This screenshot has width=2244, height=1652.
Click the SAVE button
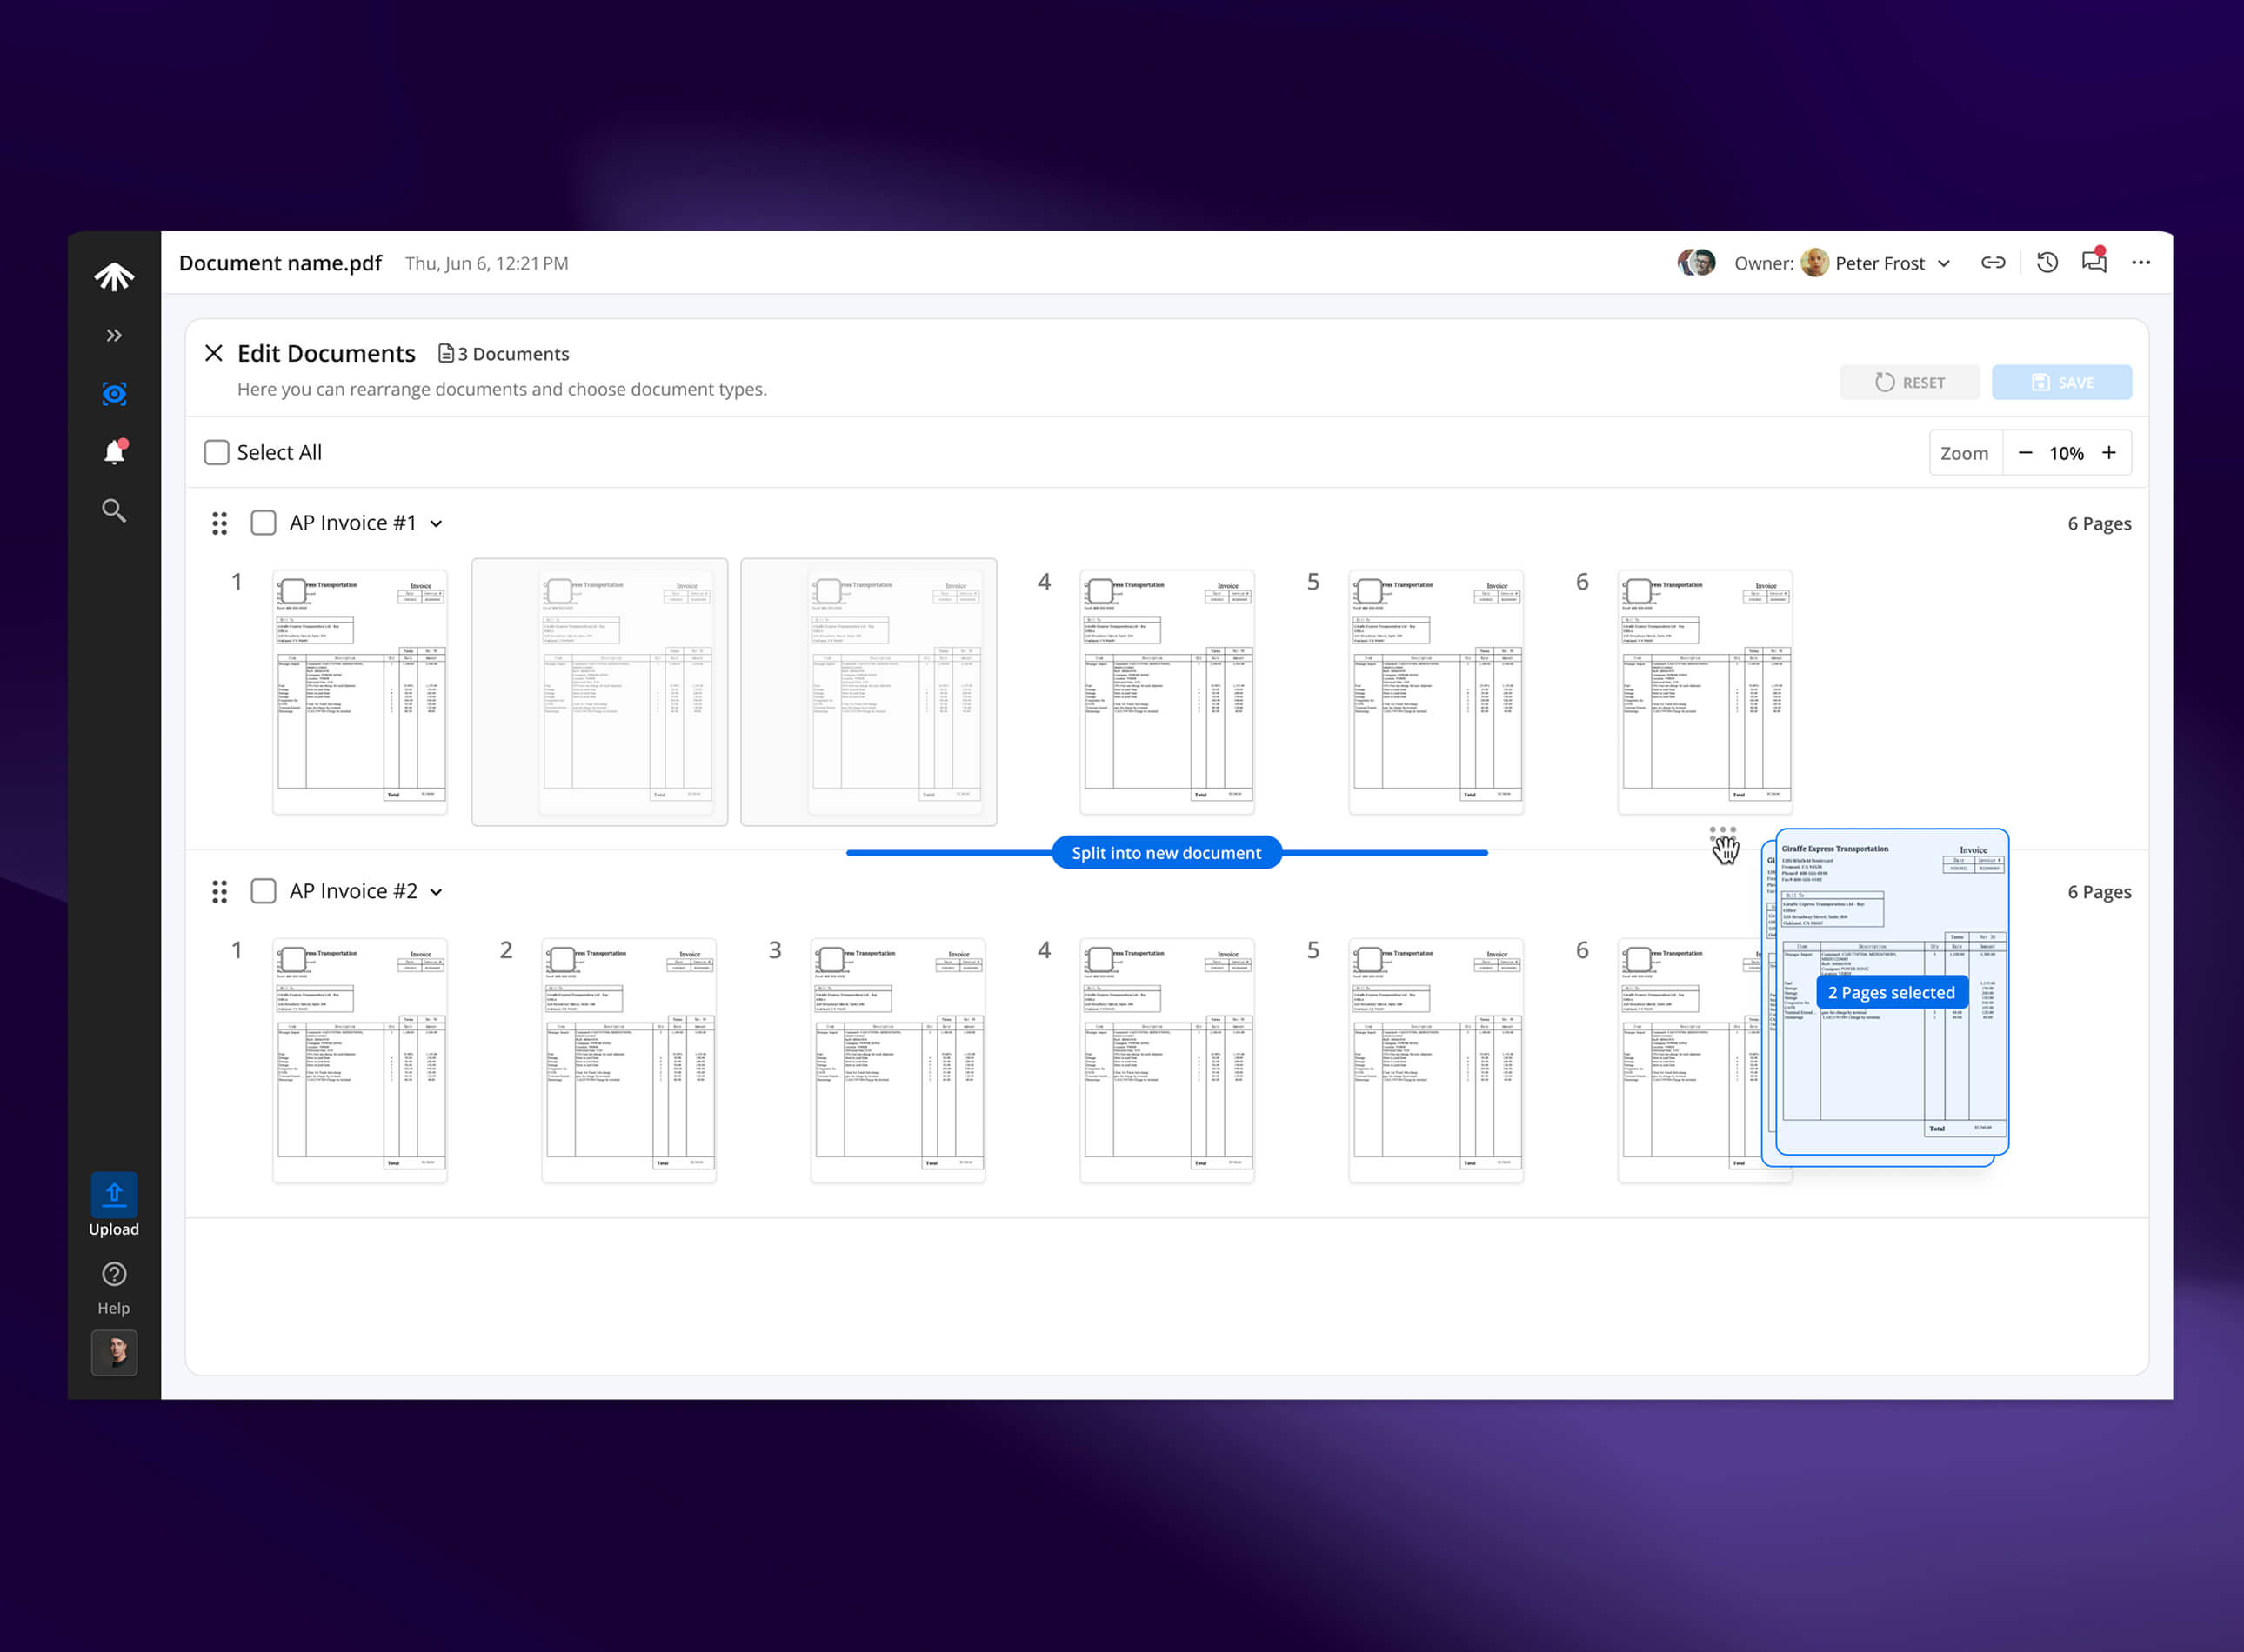pyautogui.click(x=2061, y=383)
